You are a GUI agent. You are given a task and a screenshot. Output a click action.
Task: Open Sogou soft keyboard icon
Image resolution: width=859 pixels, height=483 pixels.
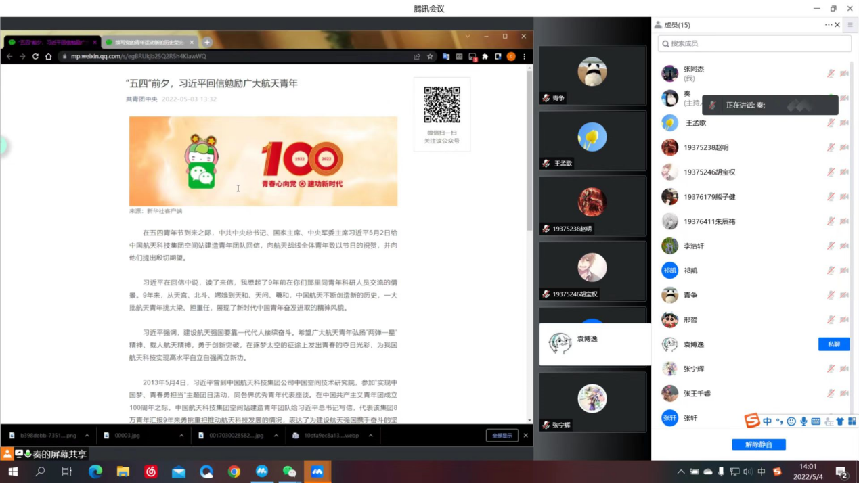(x=816, y=421)
